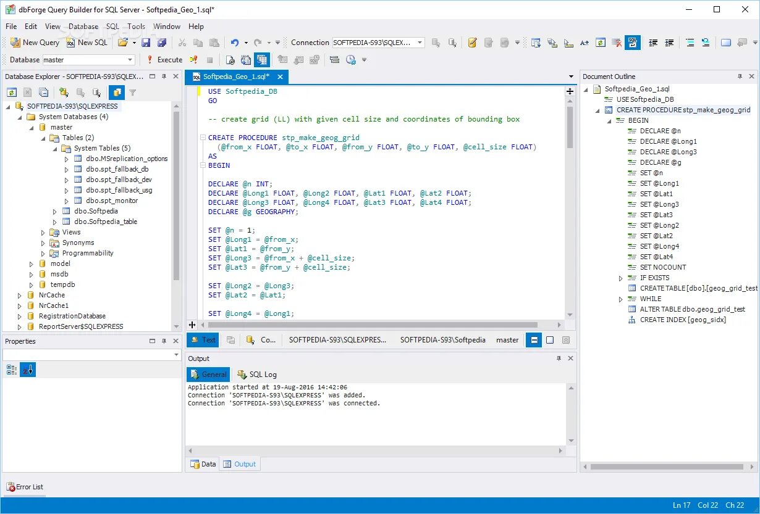Switch to the SQL Log tab

coord(257,375)
